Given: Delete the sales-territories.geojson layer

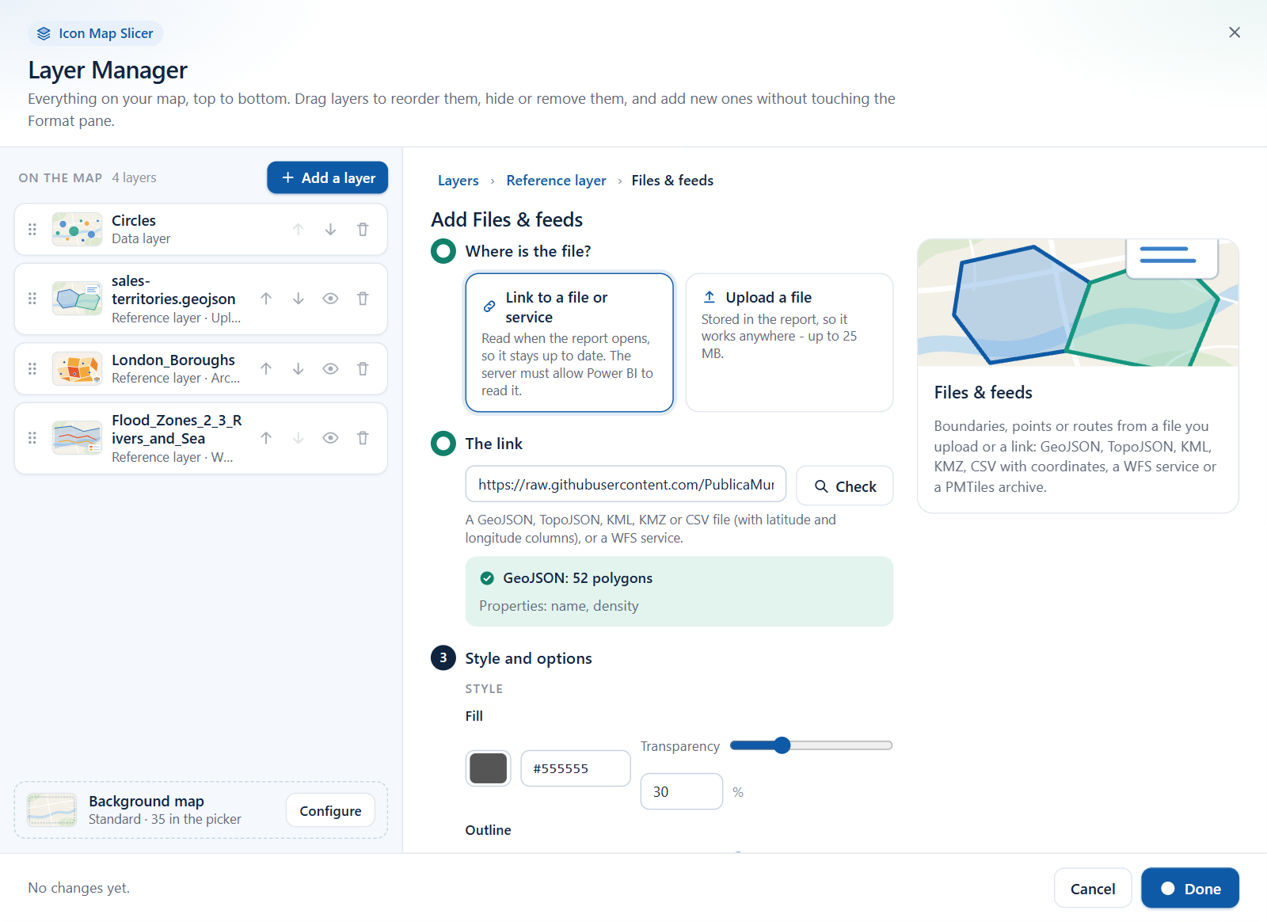Looking at the screenshot, I should pos(363,299).
